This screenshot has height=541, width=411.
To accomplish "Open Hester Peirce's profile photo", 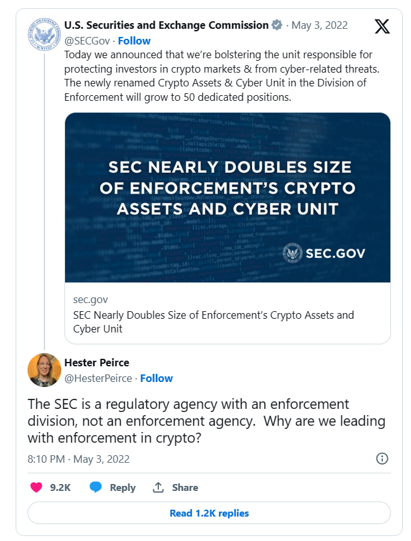I will (x=44, y=370).
